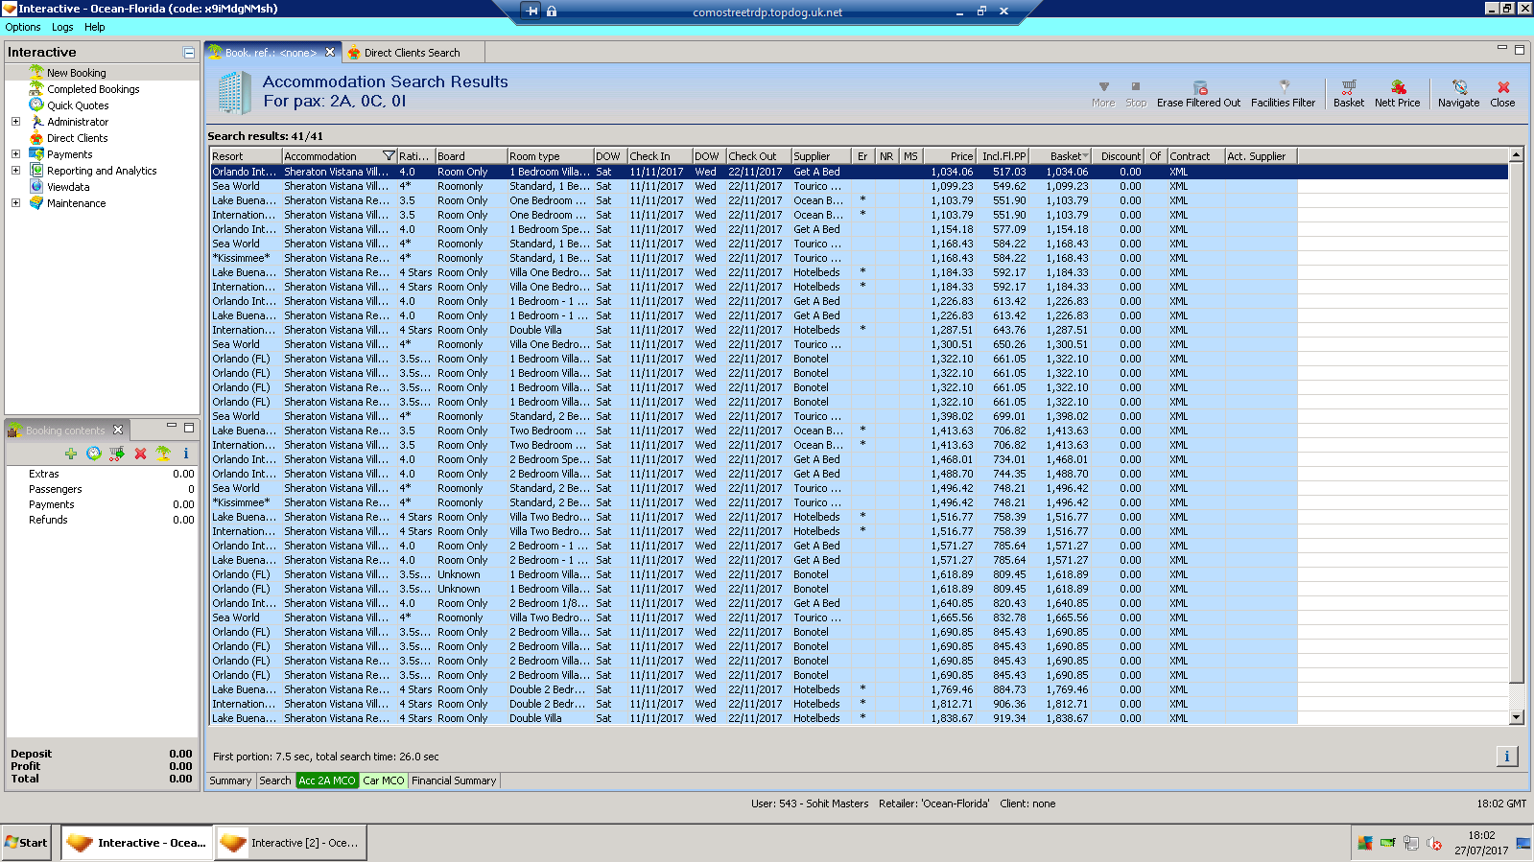1534x862 pixels.
Task: Switch to the Search bottom tab
Action: pos(275,780)
